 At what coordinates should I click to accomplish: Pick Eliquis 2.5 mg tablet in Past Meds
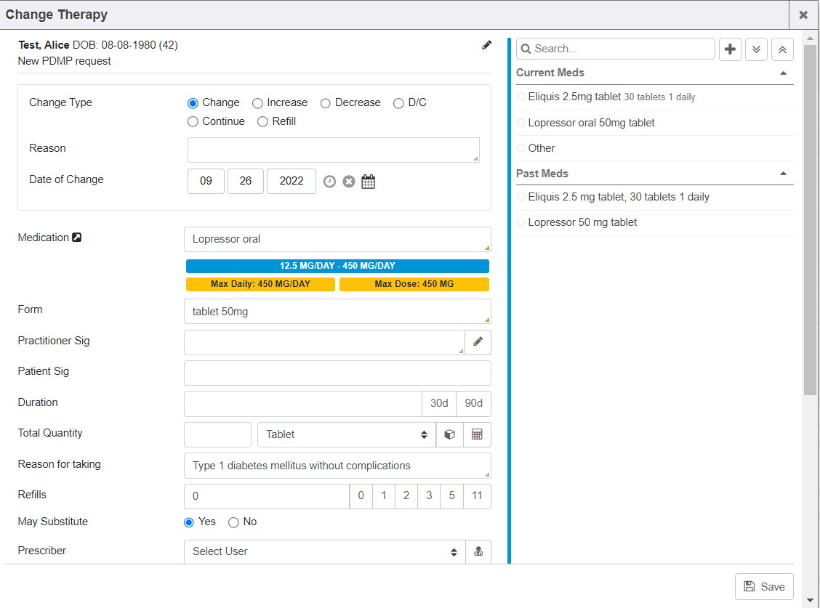pyautogui.click(x=618, y=197)
